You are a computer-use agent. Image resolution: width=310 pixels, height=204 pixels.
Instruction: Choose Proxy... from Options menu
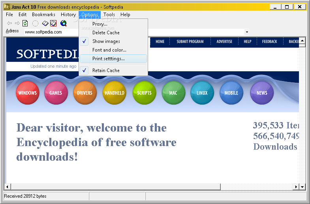tap(113, 24)
